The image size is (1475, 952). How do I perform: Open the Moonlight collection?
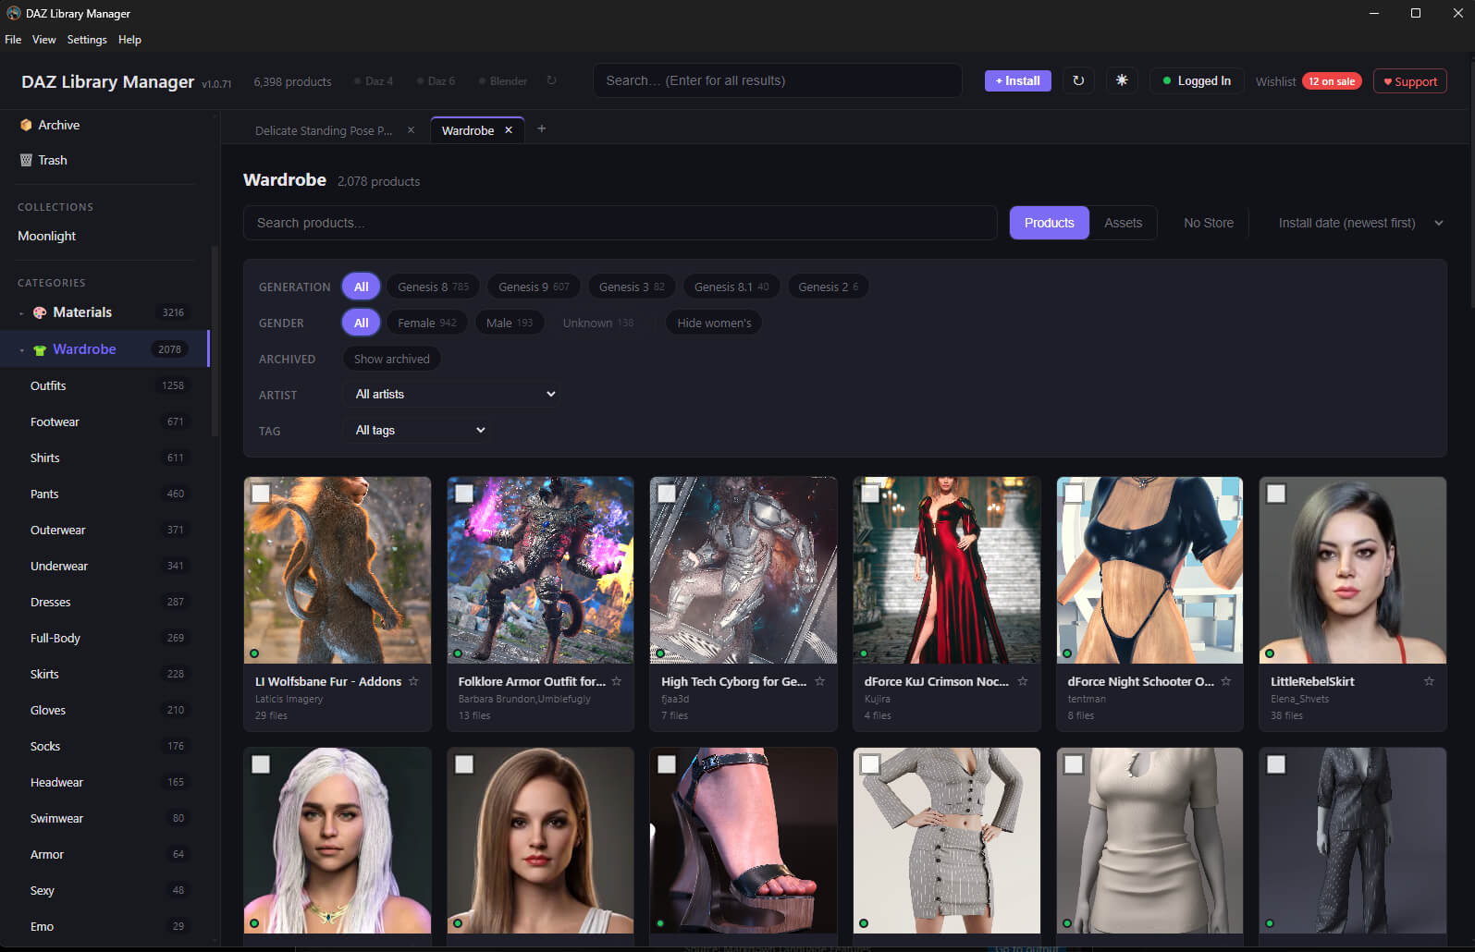[47, 236]
